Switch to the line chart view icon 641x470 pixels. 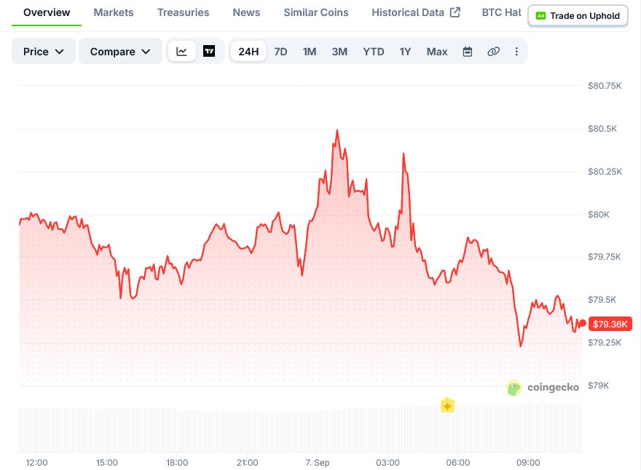click(x=182, y=52)
